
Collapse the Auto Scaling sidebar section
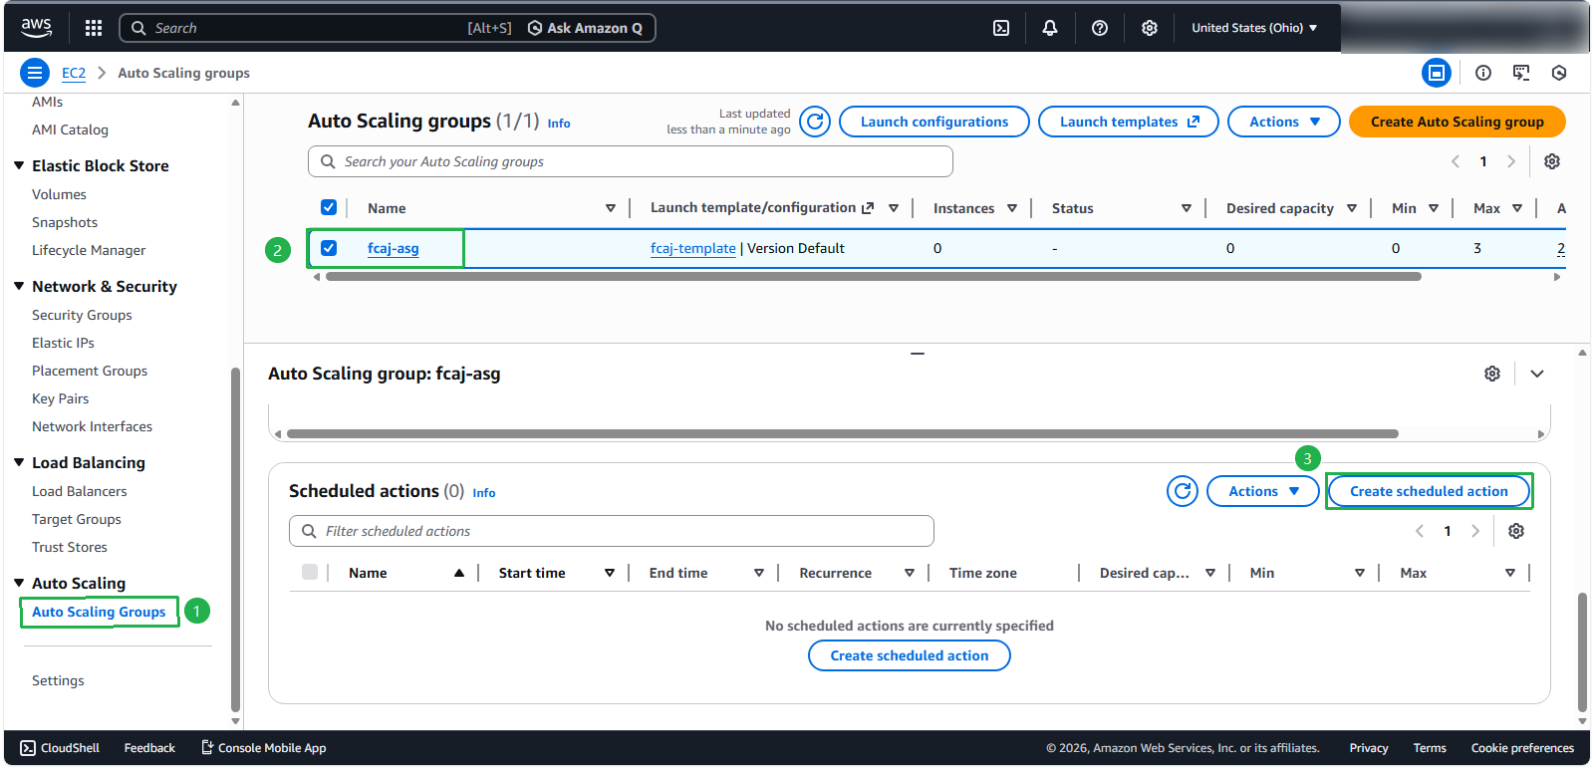click(x=19, y=583)
